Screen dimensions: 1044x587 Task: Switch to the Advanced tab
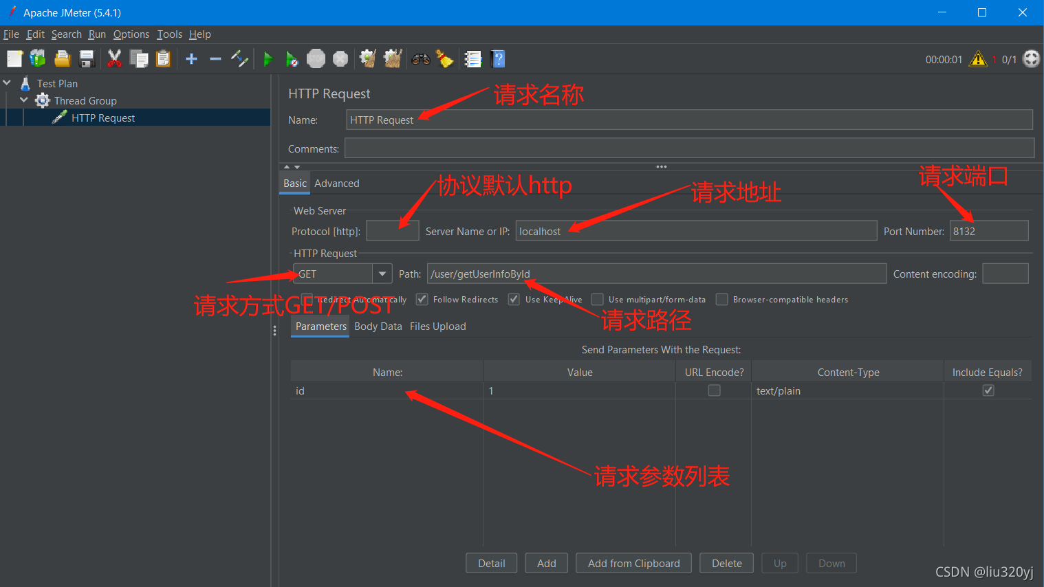click(x=337, y=184)
